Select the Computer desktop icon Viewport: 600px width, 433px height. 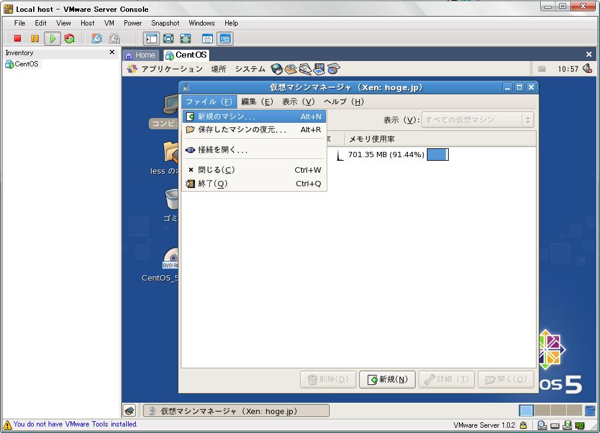(x=170, y=104)
